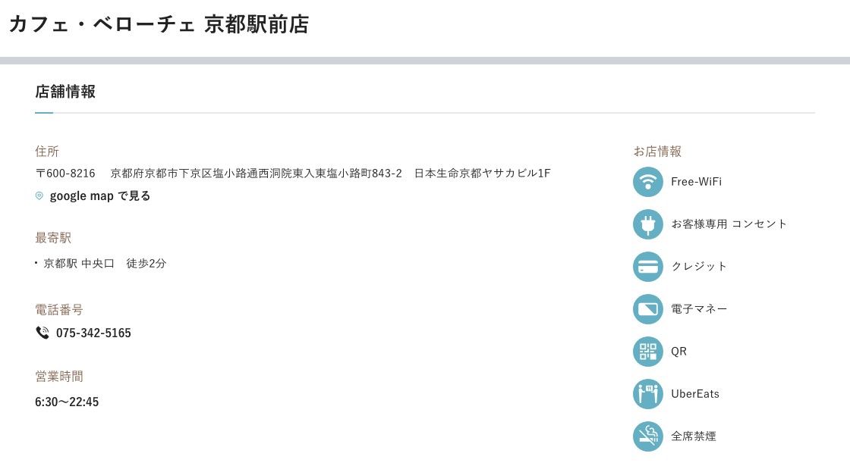Click the QR code payment icon
The height and width of the screenshot is (466, 850).
(648, 352)
